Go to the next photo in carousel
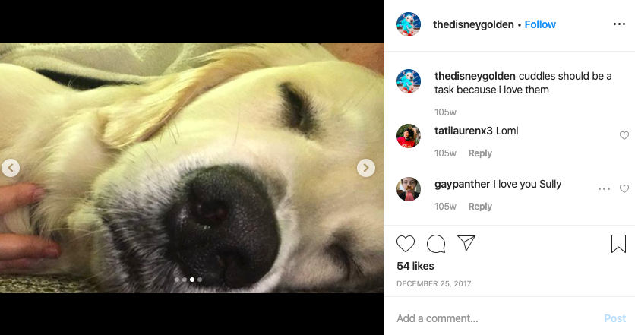This screenshot has width=635, height=335. pos(365,168)
